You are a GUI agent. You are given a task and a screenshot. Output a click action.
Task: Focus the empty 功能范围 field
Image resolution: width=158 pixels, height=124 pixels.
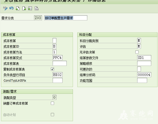(x=142, y=80)
